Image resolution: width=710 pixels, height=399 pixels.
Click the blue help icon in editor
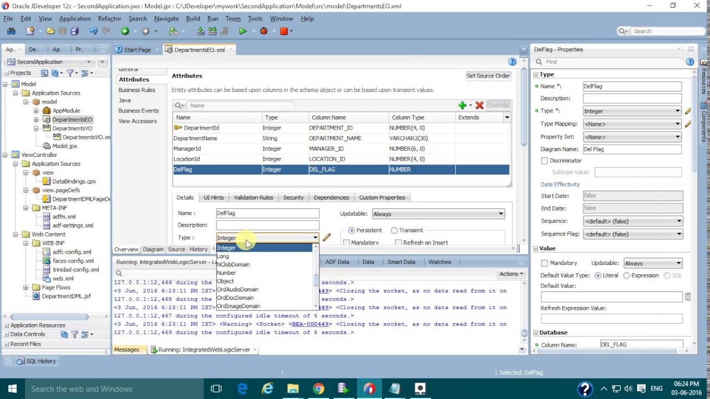512,62
